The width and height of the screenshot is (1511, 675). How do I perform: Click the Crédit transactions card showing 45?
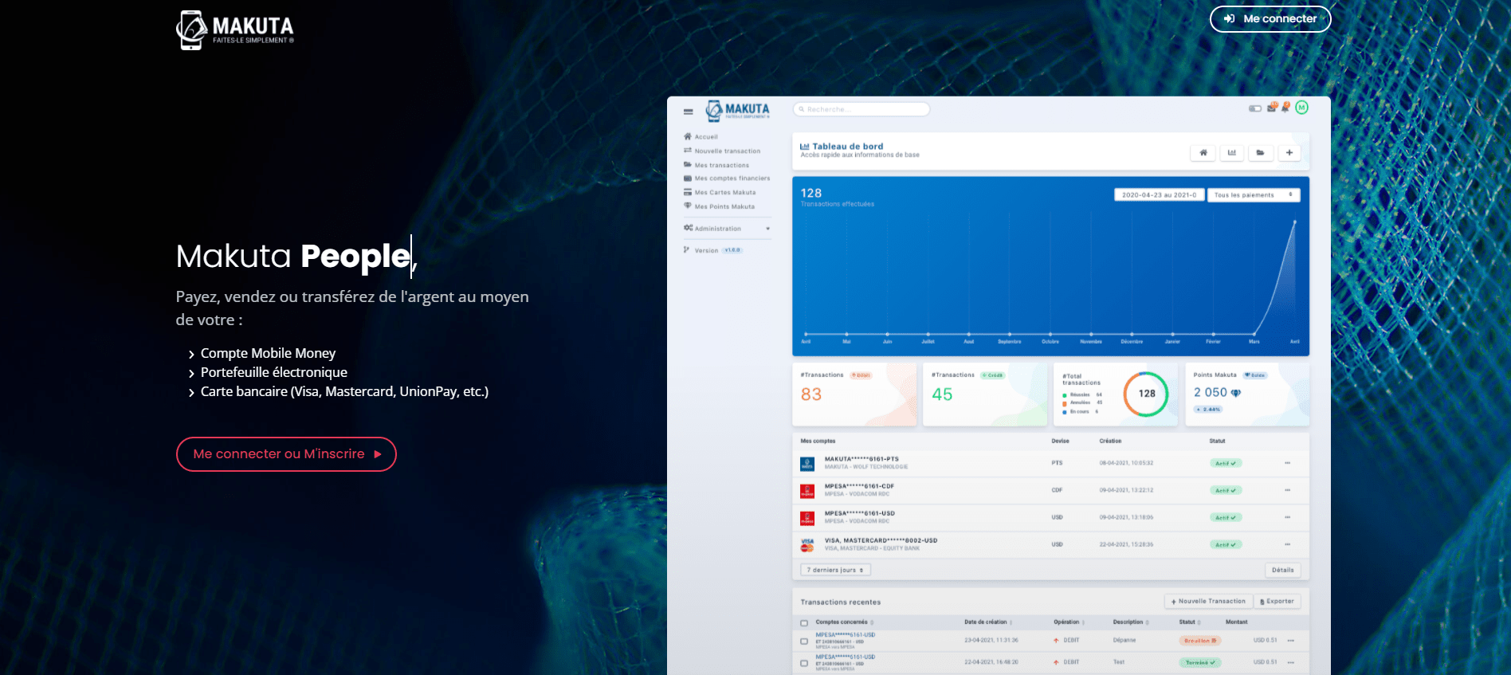[985, 394]
